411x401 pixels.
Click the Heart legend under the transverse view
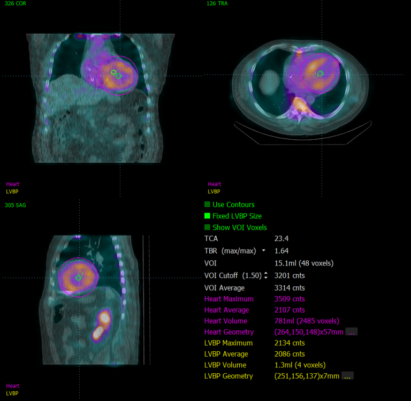click(215, 184)
